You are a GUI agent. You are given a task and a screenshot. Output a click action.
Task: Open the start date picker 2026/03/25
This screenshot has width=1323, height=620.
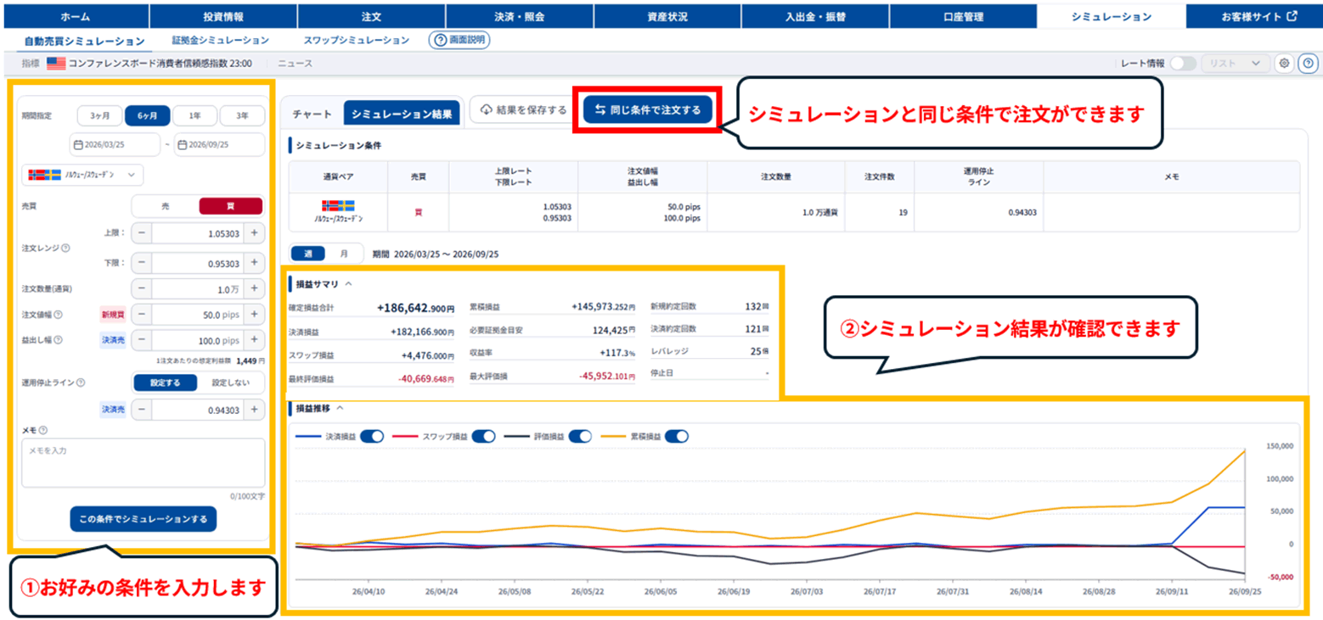[x=115, y=145]
